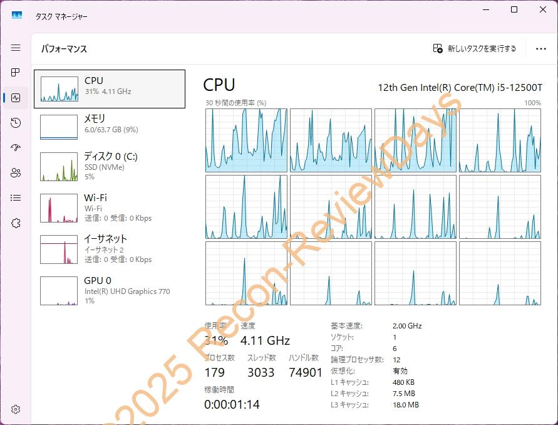Open the hamburger navigation menu
558x425 pixels.
(x=16, y=48)
